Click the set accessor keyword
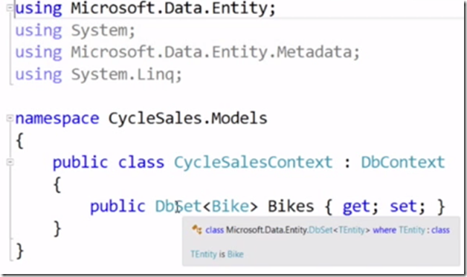 pos(403,206)
